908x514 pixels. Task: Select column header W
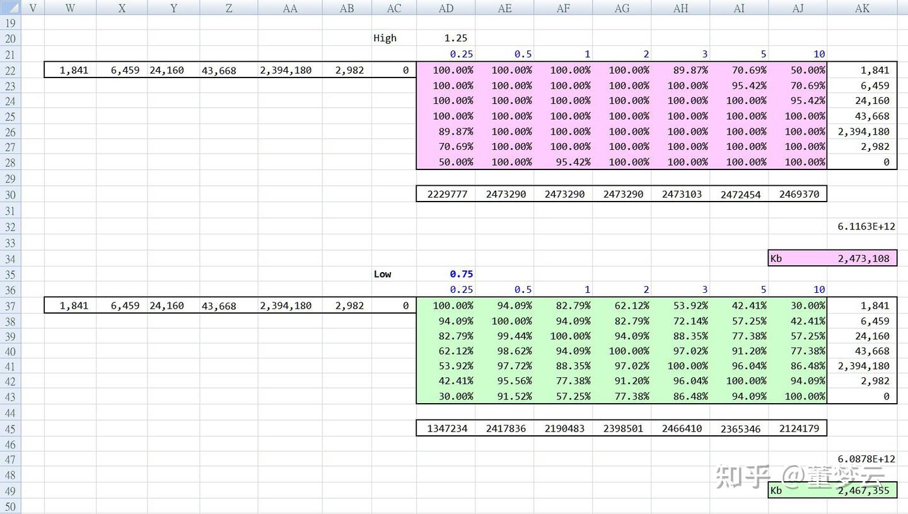pyautogui.click(x=70, y=8)
